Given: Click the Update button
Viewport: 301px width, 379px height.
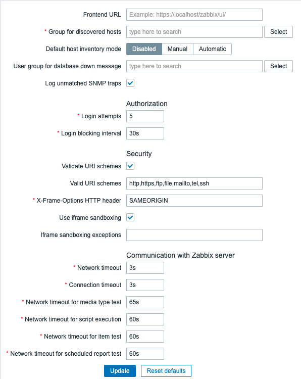Looking at the screenshot, I should point(120,371).
